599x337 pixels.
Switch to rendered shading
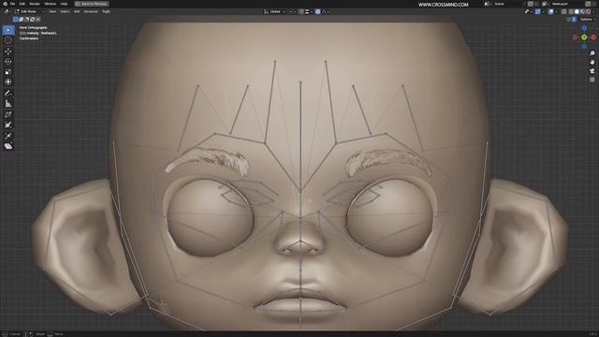click(589, 12)
